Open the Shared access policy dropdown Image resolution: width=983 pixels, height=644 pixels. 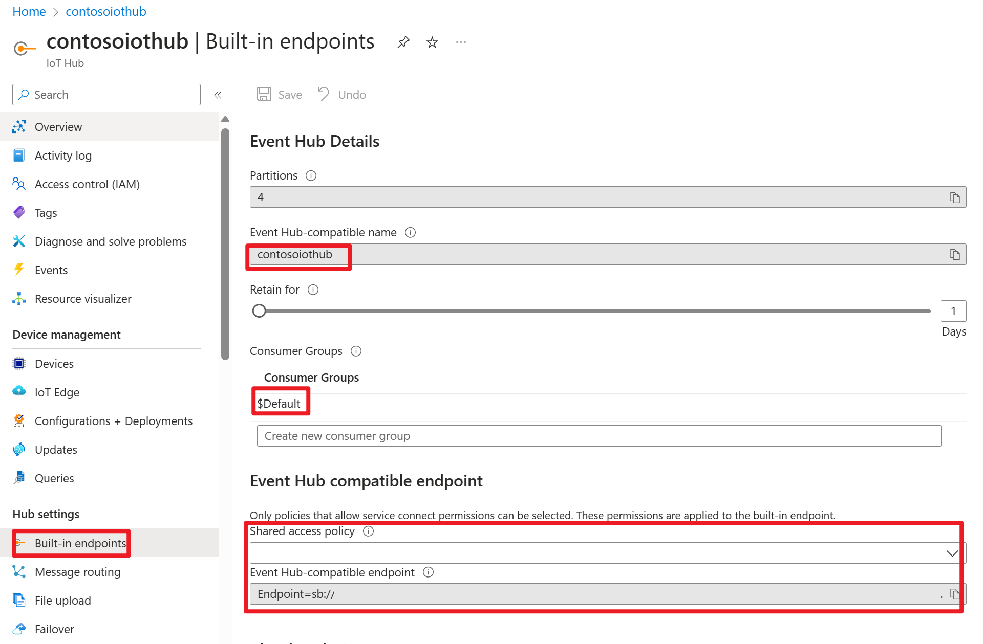pos(608,553)
